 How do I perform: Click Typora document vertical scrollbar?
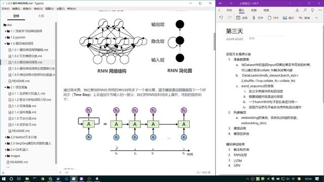click(214, 41)
